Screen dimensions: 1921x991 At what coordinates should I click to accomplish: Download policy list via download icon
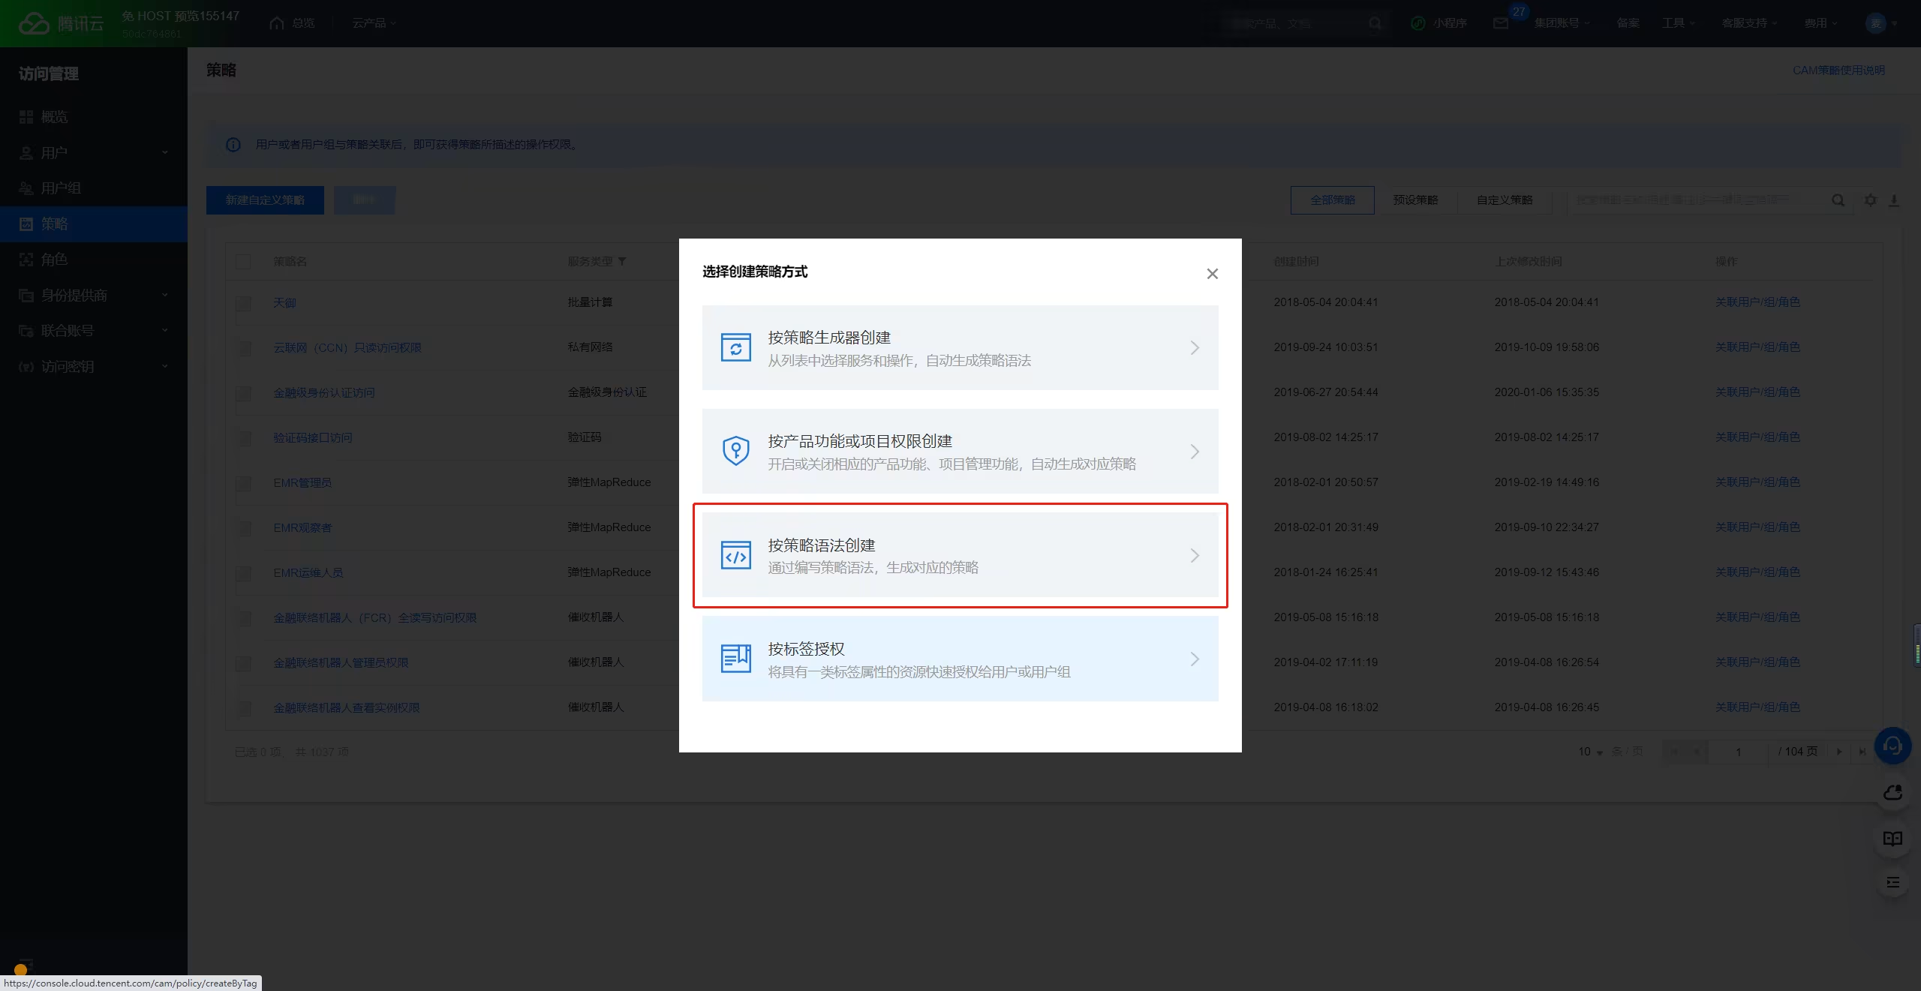point(1894,200)
